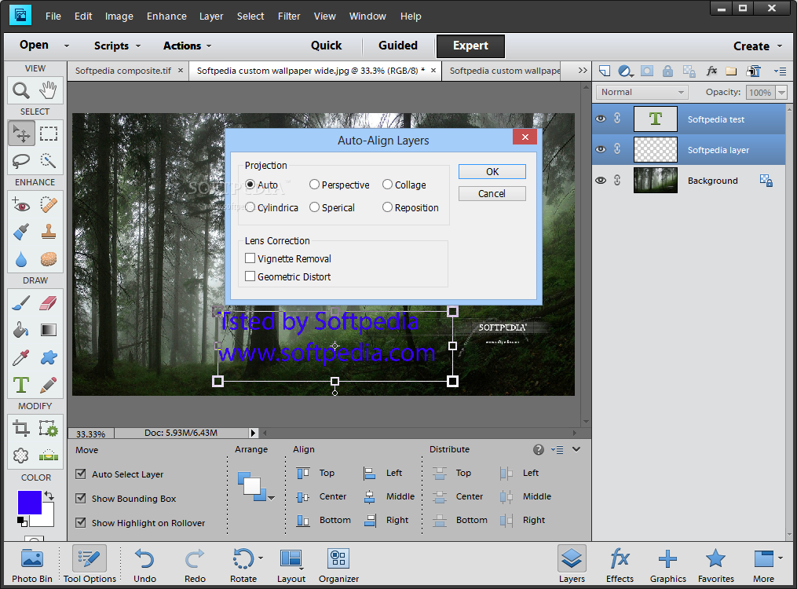Select the Recompose tool
797x589 pixels.
pos(48,429)
